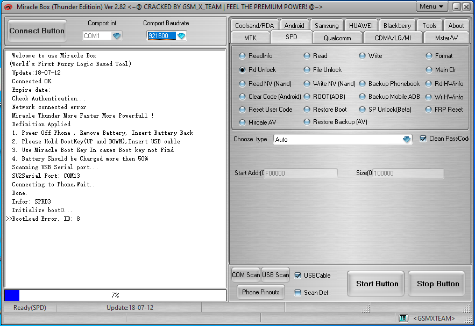This screenshot has height=326, width=475.
Task: Click the <GSMXTEAM> status bar text
Action: click(x=434, y=318)
